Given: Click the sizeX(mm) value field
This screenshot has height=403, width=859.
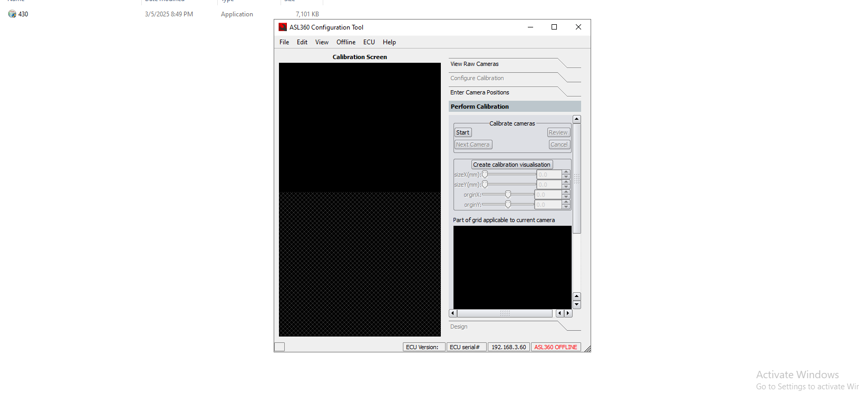Looking at the screenshot, I should pyautogui.click(x=549, y=175).
